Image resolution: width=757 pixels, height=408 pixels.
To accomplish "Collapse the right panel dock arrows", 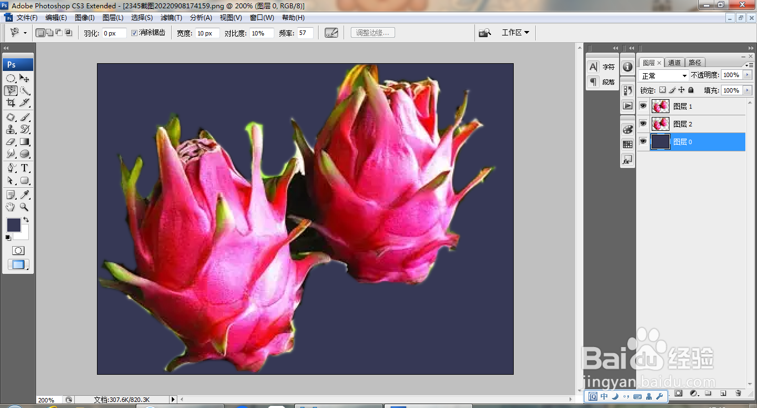I will pyautogui.click(x=751, y=48).
